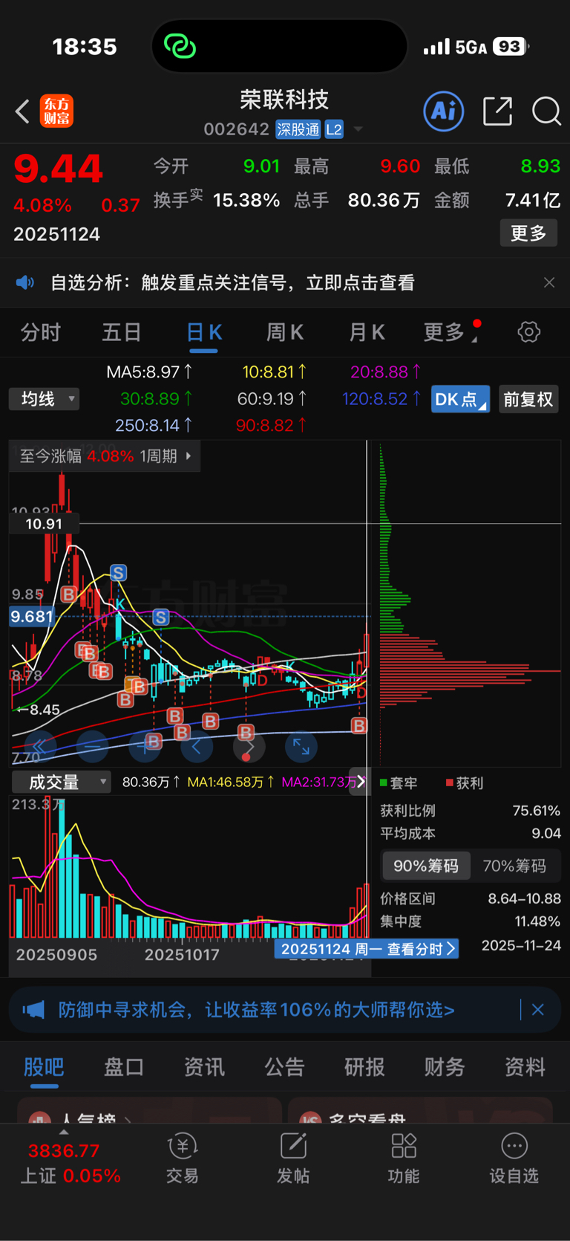Open the 研报 tab
Image resolution: width=570 pixels, height=1241 pixels.
click(x=364, y=1067)
